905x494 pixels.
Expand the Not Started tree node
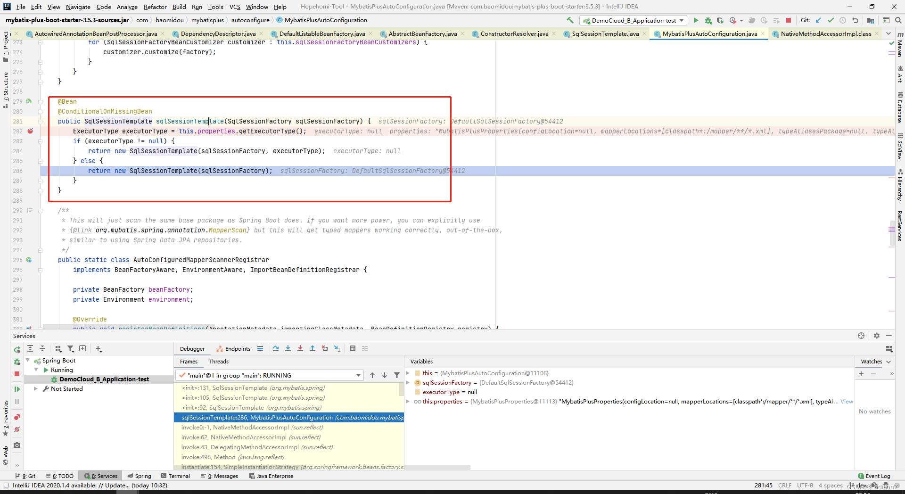pos(35,388)
